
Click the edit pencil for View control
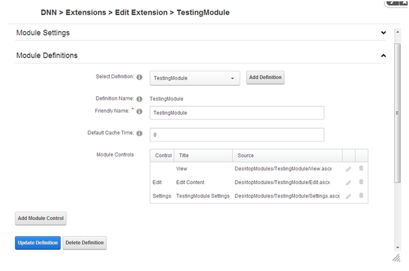pyautogui.click(x=348, y=169)
